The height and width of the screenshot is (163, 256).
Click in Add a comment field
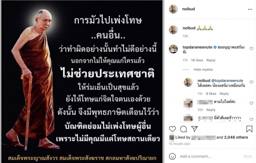(210, 156)
